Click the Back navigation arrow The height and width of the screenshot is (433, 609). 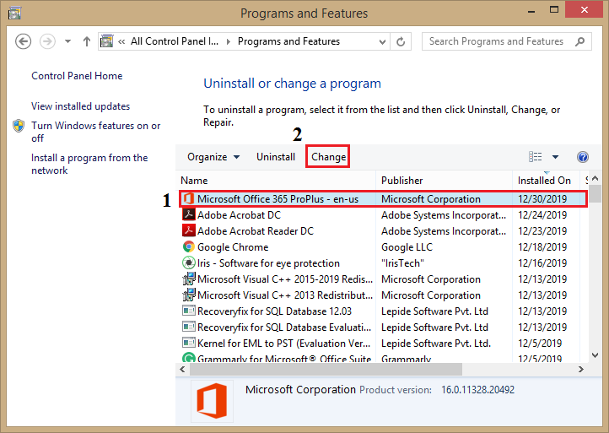tap(23, 41)
